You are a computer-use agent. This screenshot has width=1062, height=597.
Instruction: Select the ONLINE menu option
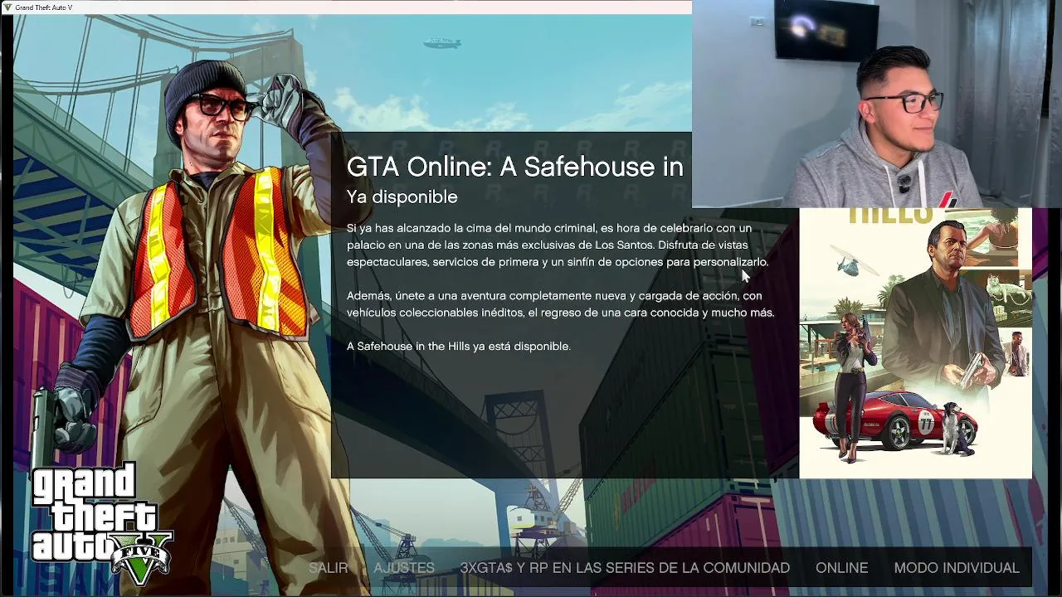point(841,568)
